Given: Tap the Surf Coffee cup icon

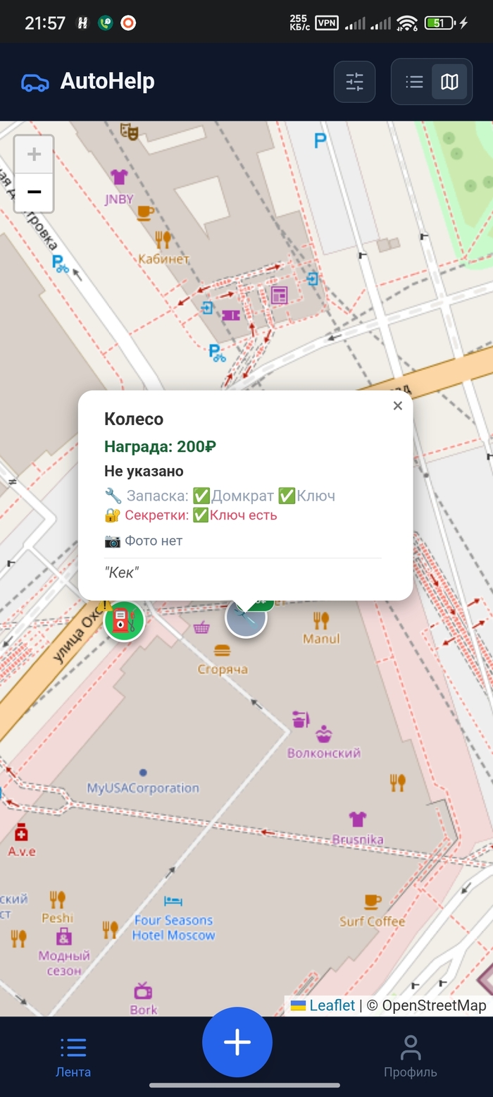Looking at the screenshot, I should click(372, 902).
